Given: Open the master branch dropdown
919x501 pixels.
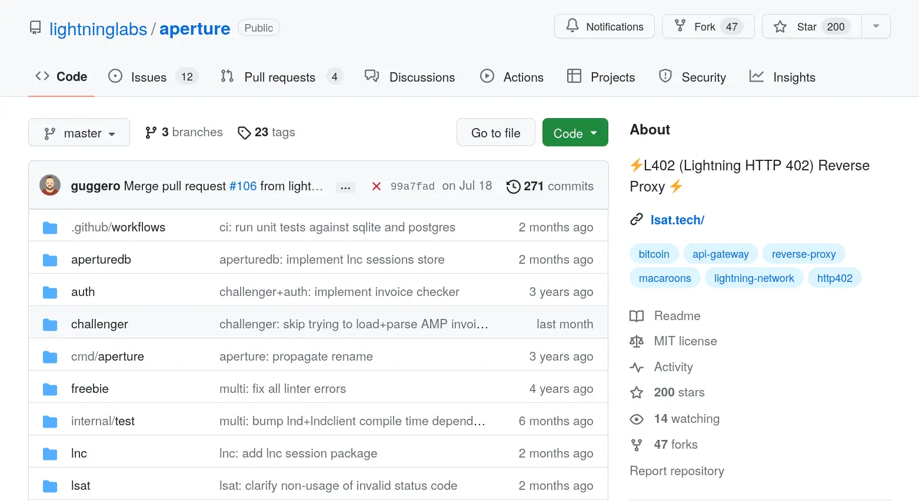Looking at the screenshot, I should (79, 133).
